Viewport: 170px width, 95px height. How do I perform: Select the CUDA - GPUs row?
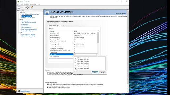click(x=73, y=52)
